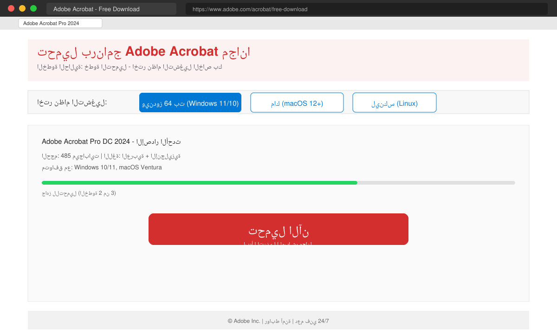Focus the address bar showing adobe.com URL
The height and width of the screenshot is (334, 557).
[x=367, y=9]
